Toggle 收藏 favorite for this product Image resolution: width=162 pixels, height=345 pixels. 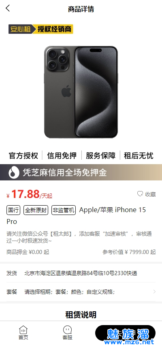click(147, 194)
